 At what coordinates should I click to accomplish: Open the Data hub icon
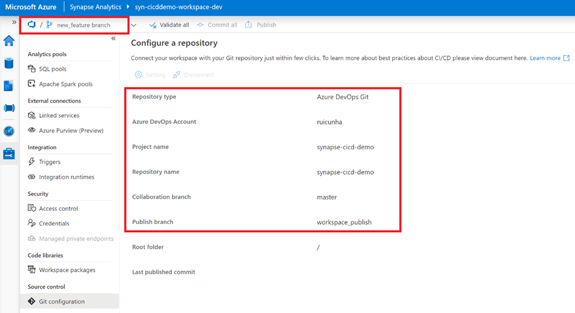pyautogui.click(x=9, y=63)
